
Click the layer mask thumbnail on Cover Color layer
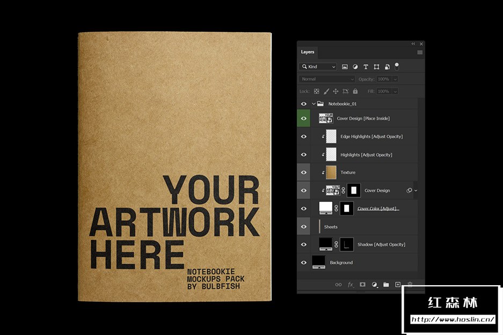(347, 209)
